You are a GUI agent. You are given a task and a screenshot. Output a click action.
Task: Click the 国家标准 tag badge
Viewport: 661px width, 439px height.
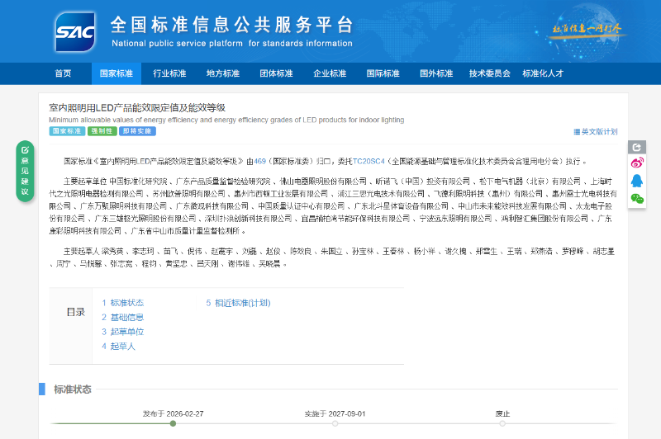pyautogui.click(x=67, y=131)
